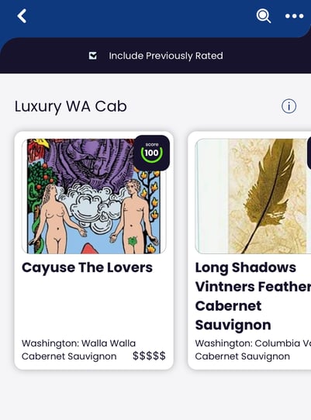311x420 pixels.
Task: Click the blank area in Cayuse card
Action: pos(94,307)
